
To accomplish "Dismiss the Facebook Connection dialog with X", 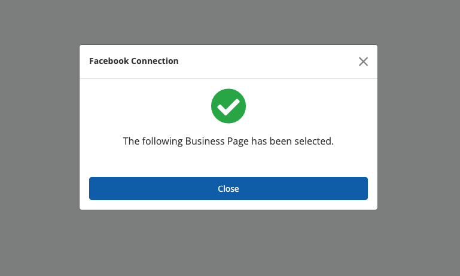I will click(363, 62).
